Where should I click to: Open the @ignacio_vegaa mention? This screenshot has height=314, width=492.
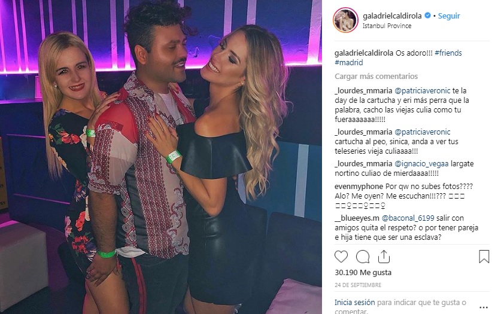click(421, 164)
